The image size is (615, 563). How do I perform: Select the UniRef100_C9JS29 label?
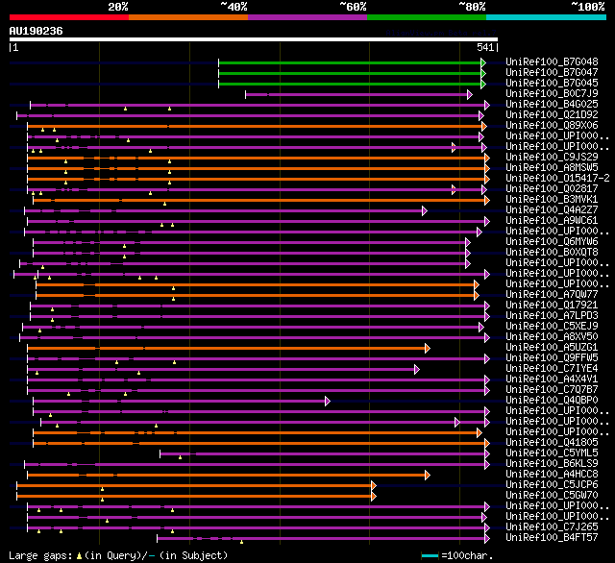(552, 157)
